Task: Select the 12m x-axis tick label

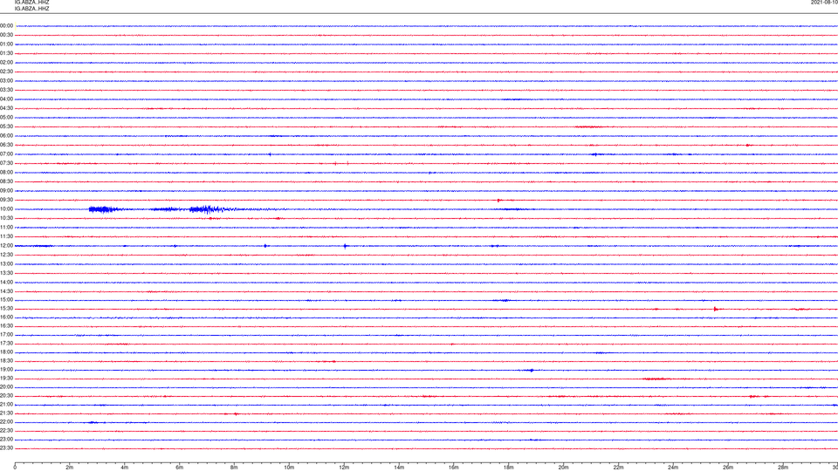Action: [x=344, y=468]
